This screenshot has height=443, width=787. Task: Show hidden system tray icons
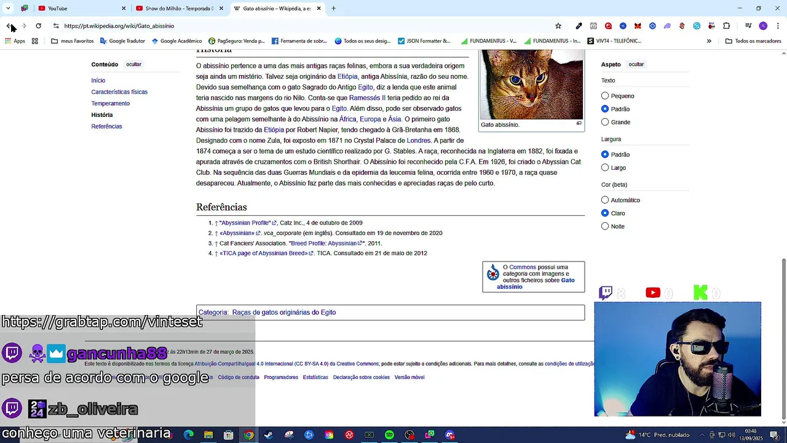[x=702, y=435]
